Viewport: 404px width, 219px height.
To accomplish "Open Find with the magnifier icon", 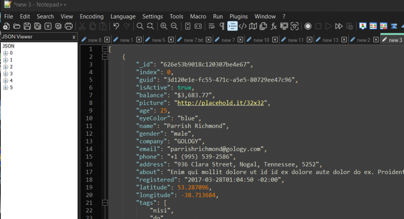I will tap(140, 26).
